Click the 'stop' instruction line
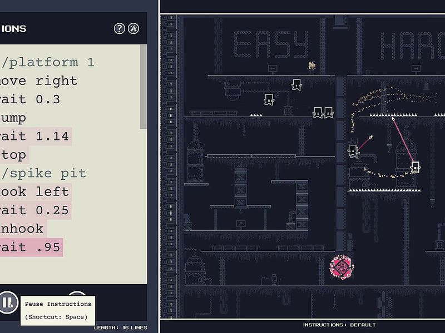 (x=14, y=155)
